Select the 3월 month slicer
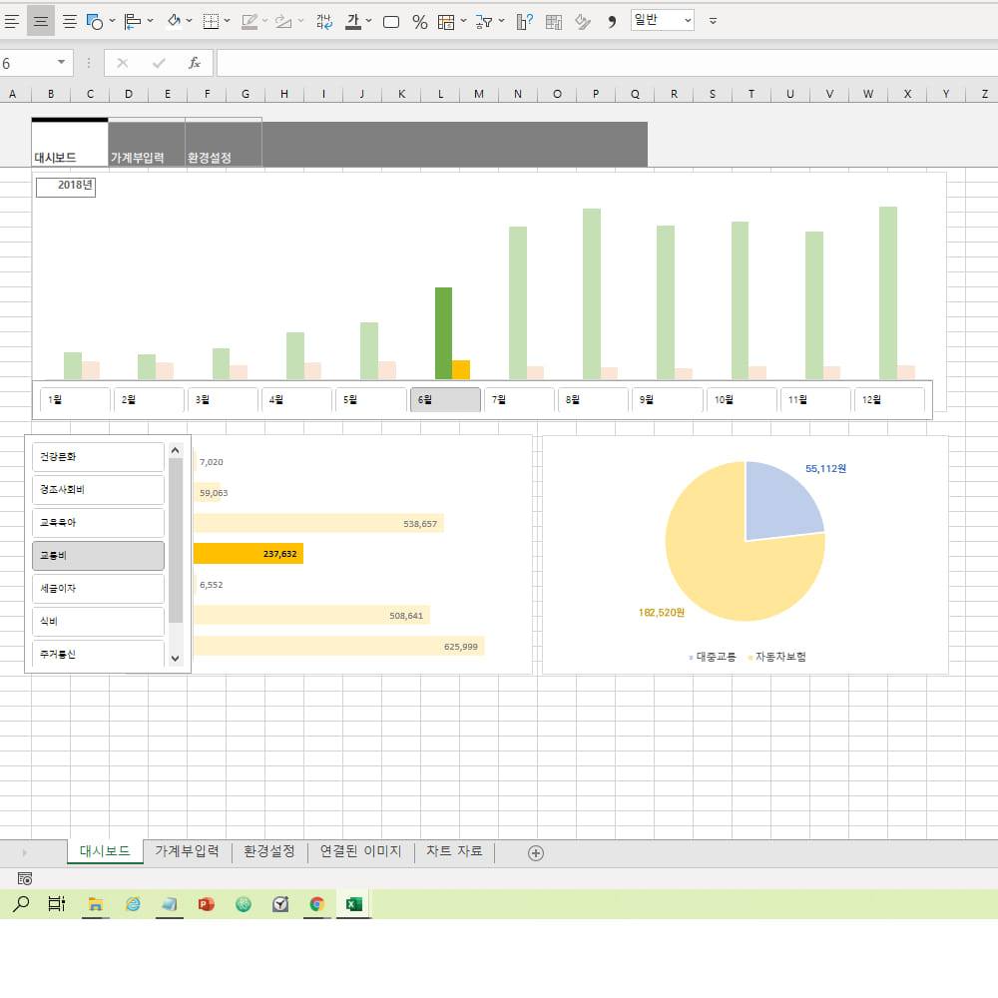 click(223, 400)
